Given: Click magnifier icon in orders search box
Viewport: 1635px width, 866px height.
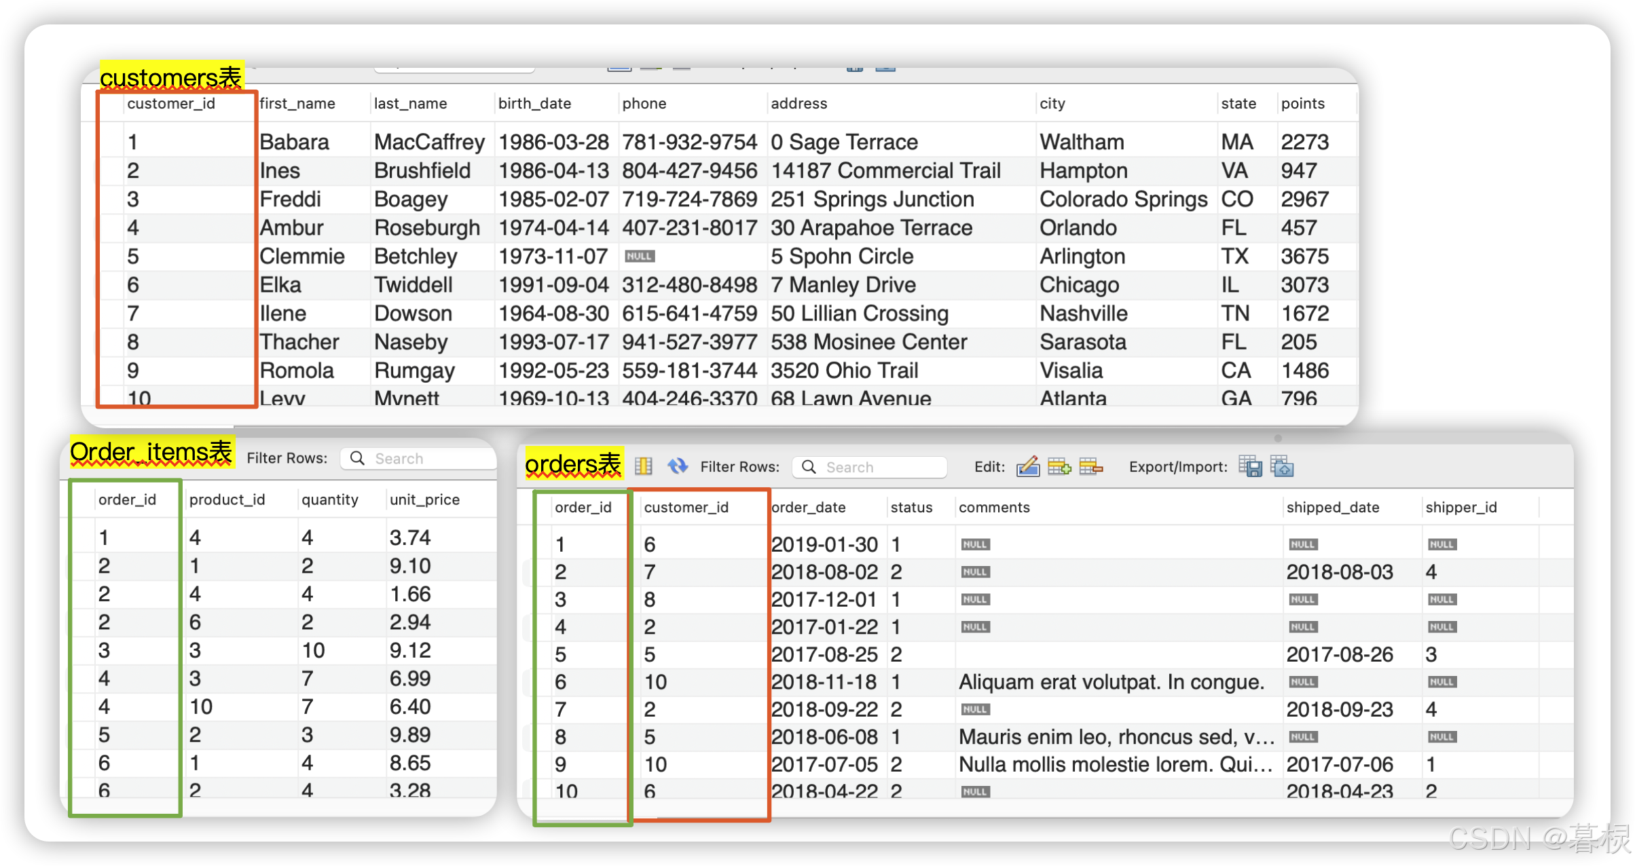Looking at the screenshot, I should click(x=809, y=467).
